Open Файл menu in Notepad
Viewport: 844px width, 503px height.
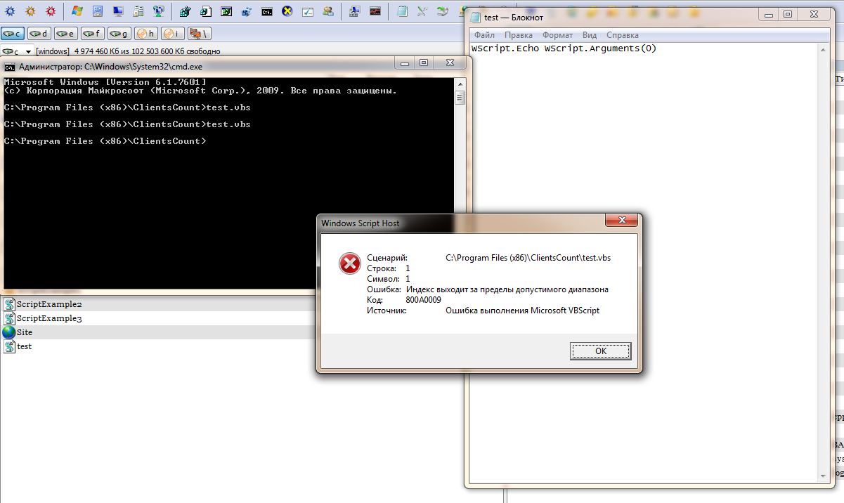pyautogui.click(x=484, y=35)
